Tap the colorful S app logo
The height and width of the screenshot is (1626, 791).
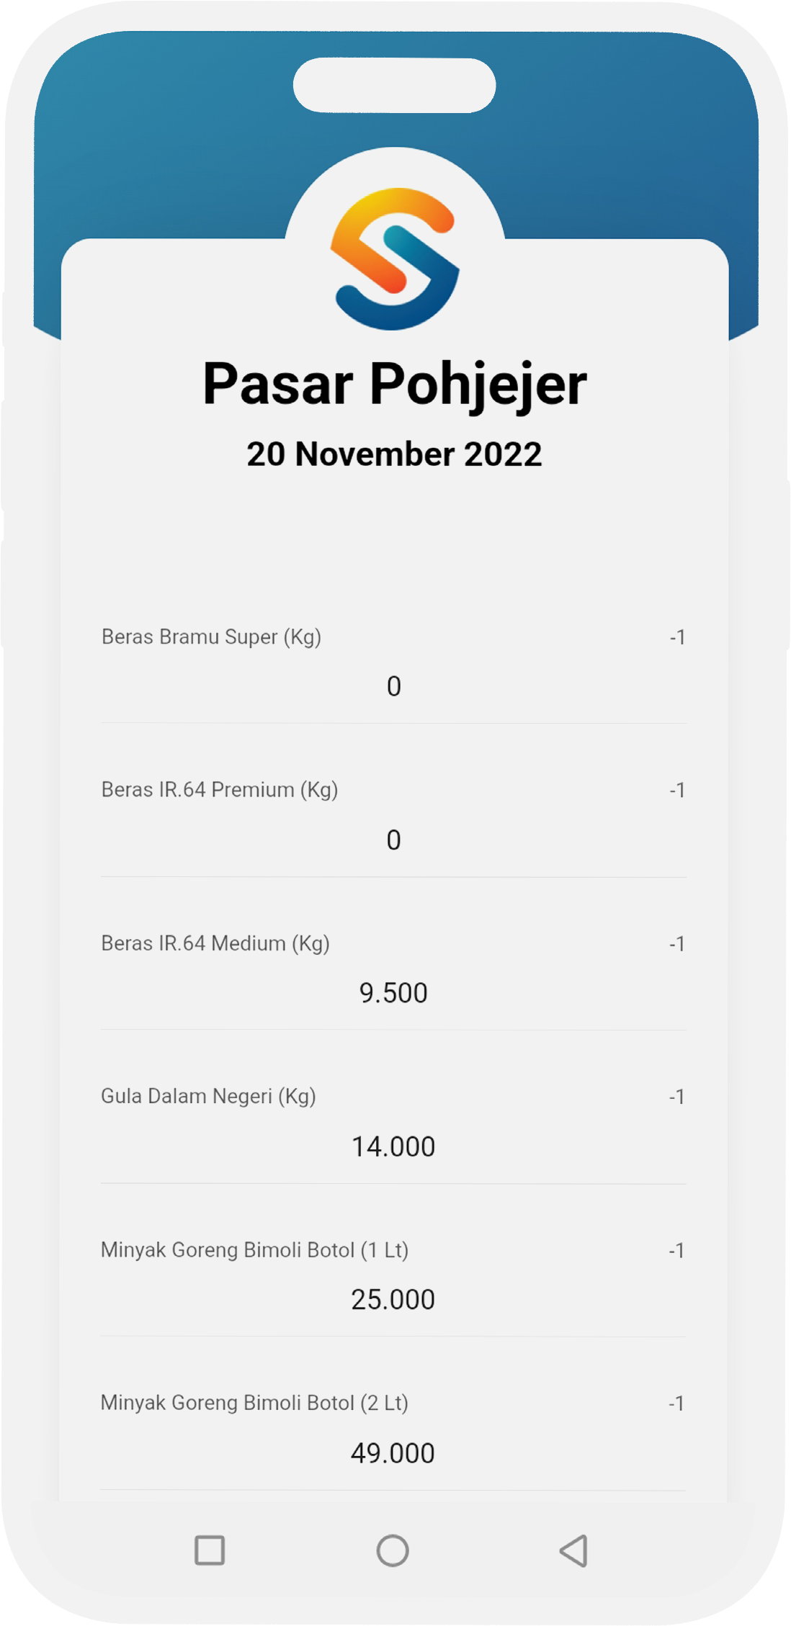click(x=395, y=259)
